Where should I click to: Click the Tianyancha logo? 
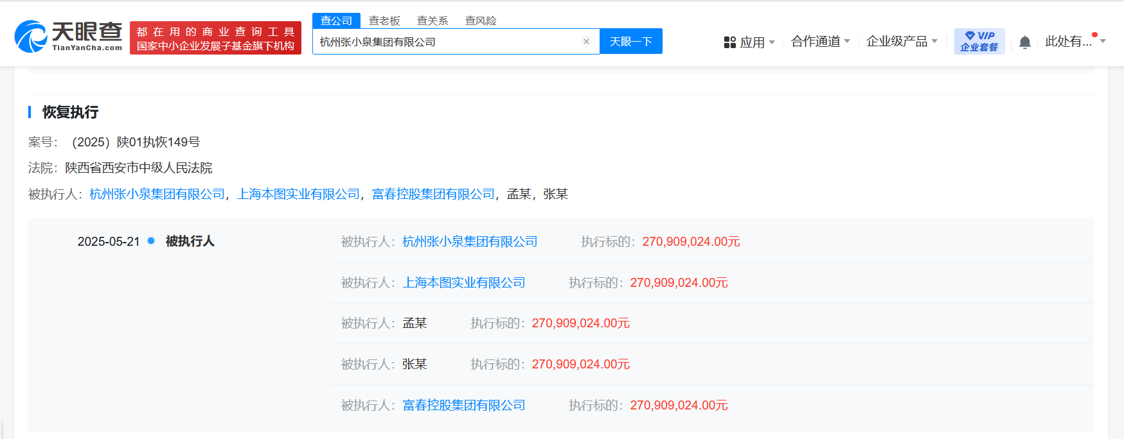[x=68, y=37]
